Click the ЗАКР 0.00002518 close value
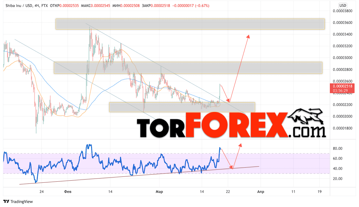 [156, 6]
